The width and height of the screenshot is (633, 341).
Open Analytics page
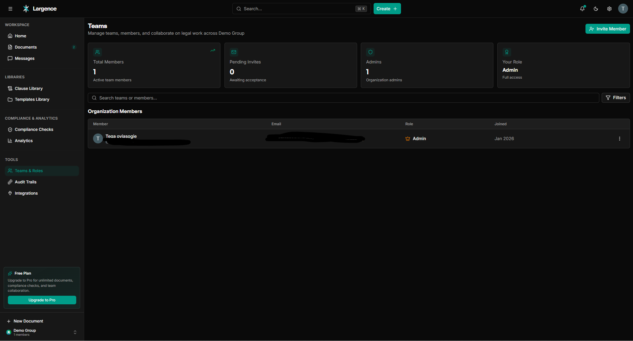42,141
